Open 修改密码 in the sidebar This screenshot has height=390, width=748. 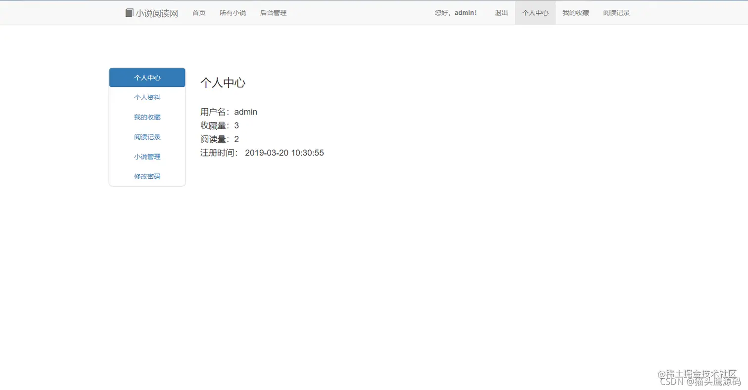pyautogui.click(x=147, y=176)
